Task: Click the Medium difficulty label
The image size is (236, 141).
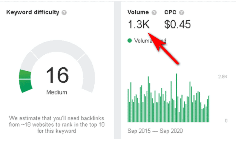Action: click(x=57, y=92)
